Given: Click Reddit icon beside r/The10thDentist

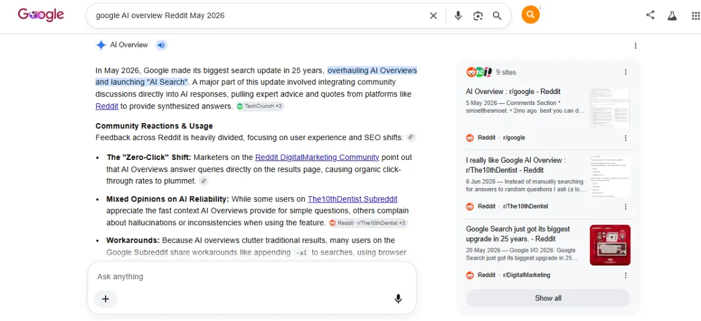Looking at the screenshot, I should (470, 207).
